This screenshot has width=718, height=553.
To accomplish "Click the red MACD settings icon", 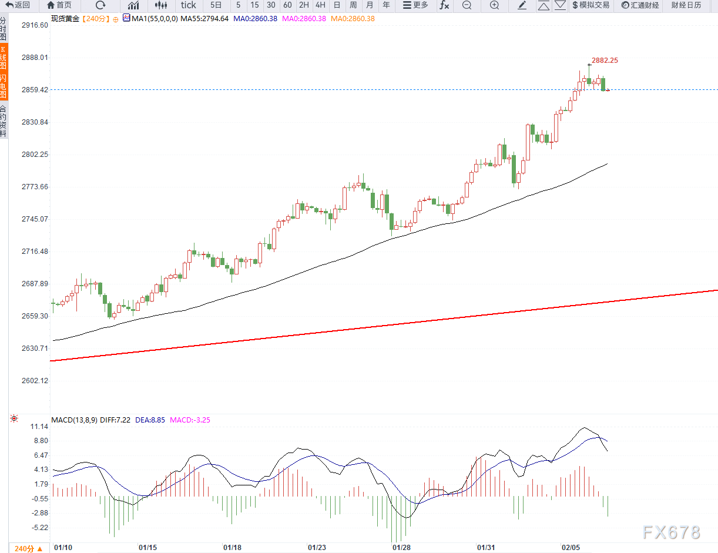I will 14,419.
